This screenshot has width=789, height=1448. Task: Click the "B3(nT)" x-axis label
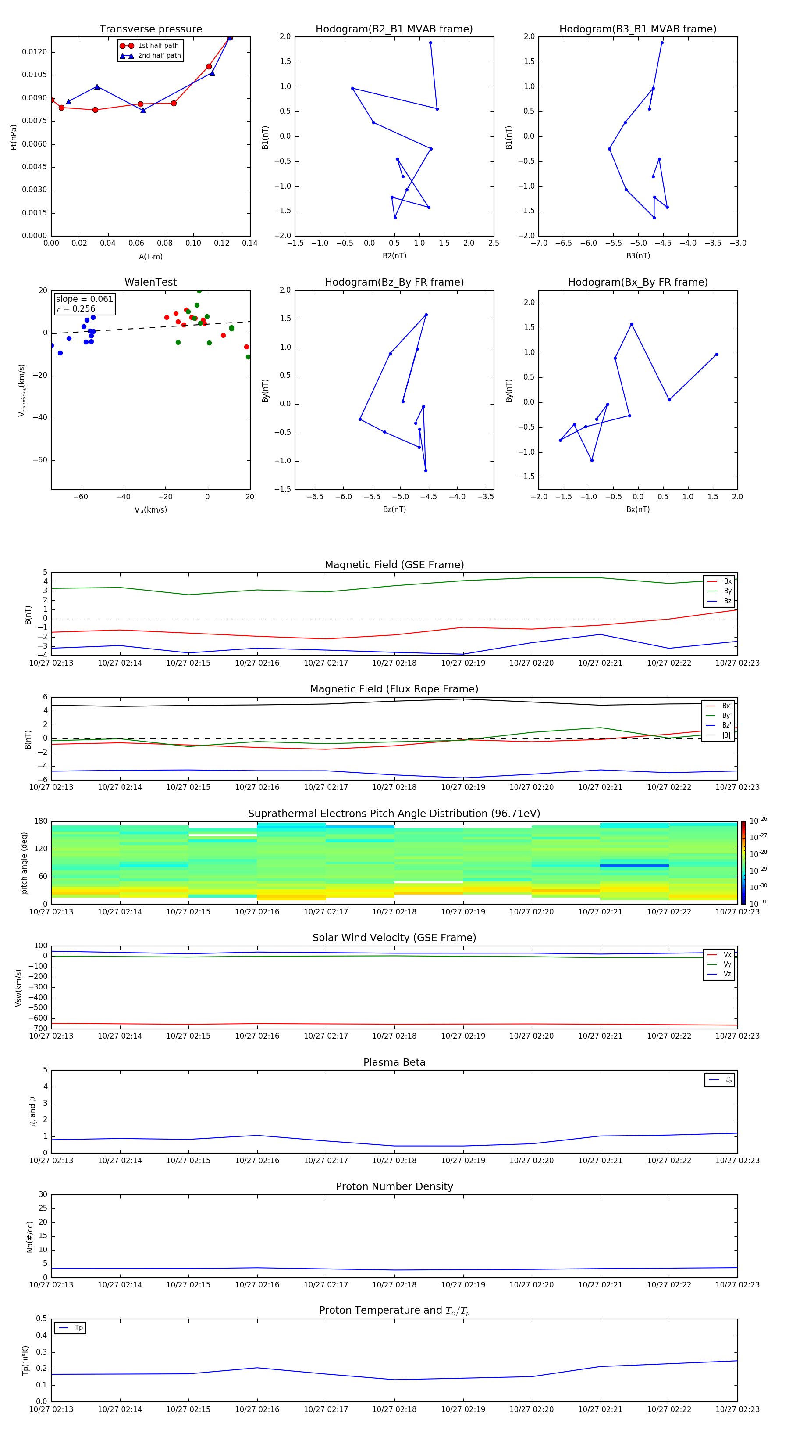[638, 256]
